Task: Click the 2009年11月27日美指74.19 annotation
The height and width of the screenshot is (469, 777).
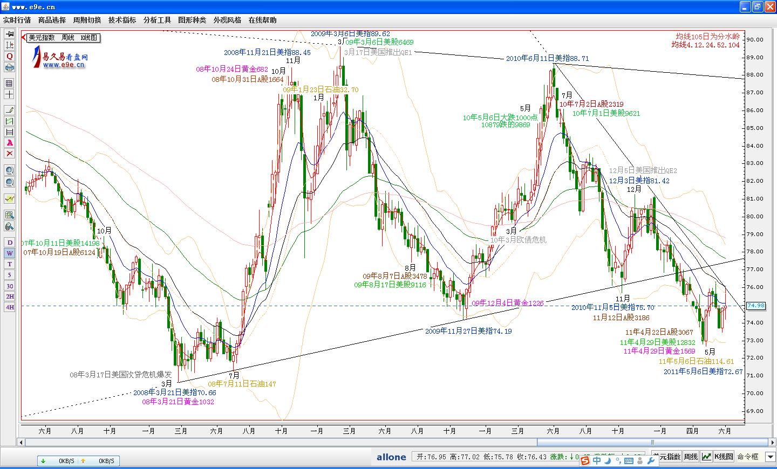Action: click(468, 331)
